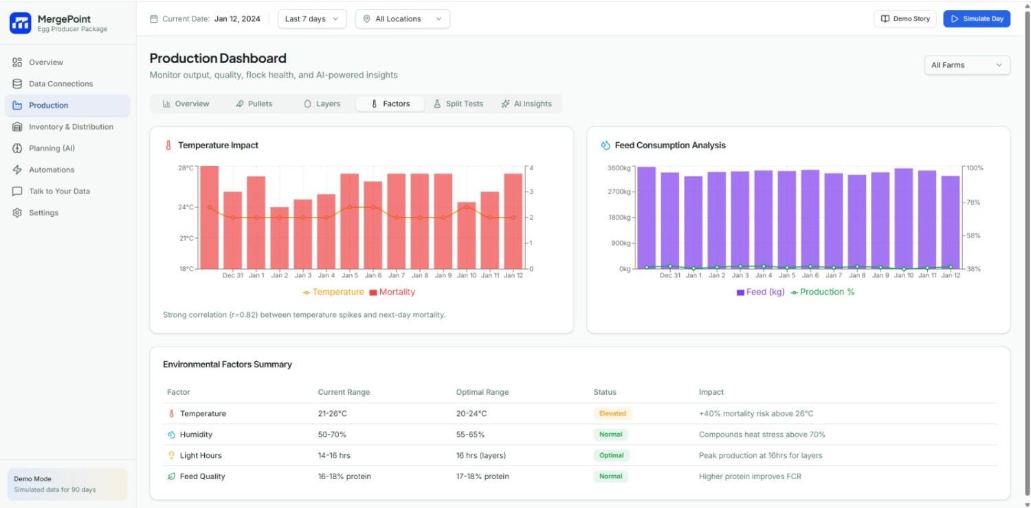
Task: Open the Last 7 days dropdown
Action: click(311, 19)
